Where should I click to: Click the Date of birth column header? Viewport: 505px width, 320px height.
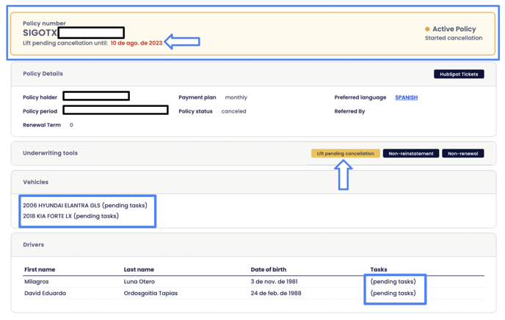tap(272, 269)
